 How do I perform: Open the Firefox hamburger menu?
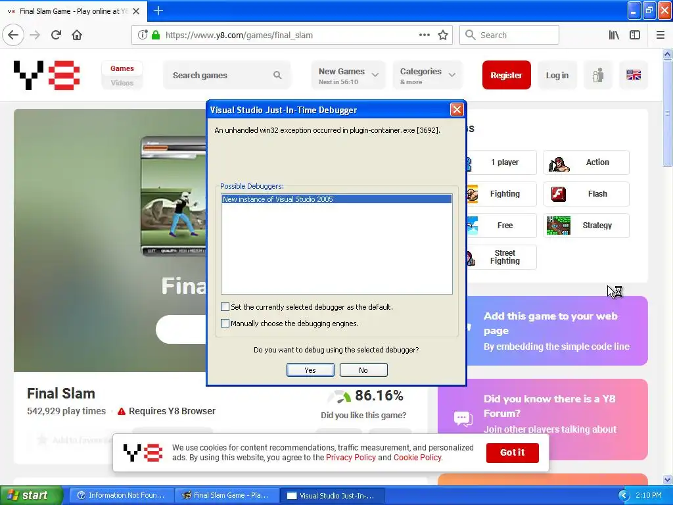(x=661, y=35)
